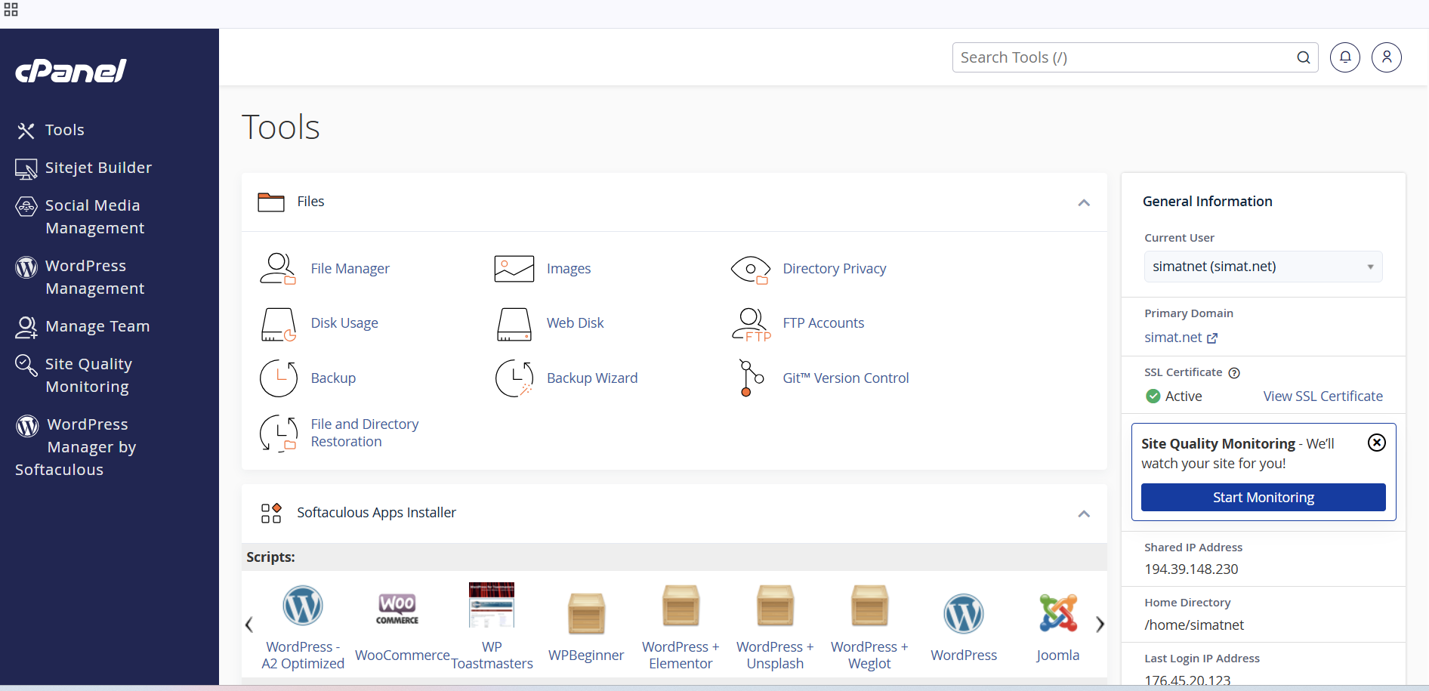Viewport: 1429px width, 691px height.
Task: Open the notifications bell icon
Action: click(1345, 57)
